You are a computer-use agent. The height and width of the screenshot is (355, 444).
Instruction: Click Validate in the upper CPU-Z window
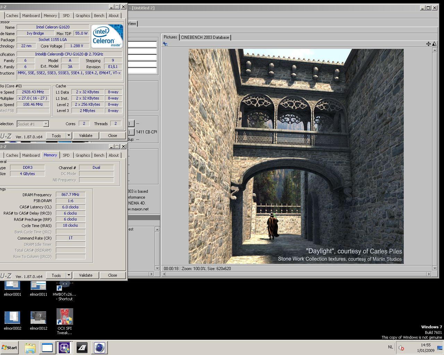[x=86, y=136]
